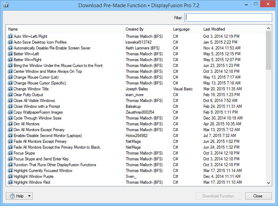Click the Copy WallpaperFusion Images icon
278x206 pixels.
pyautogui.click(x=10, y=112)
